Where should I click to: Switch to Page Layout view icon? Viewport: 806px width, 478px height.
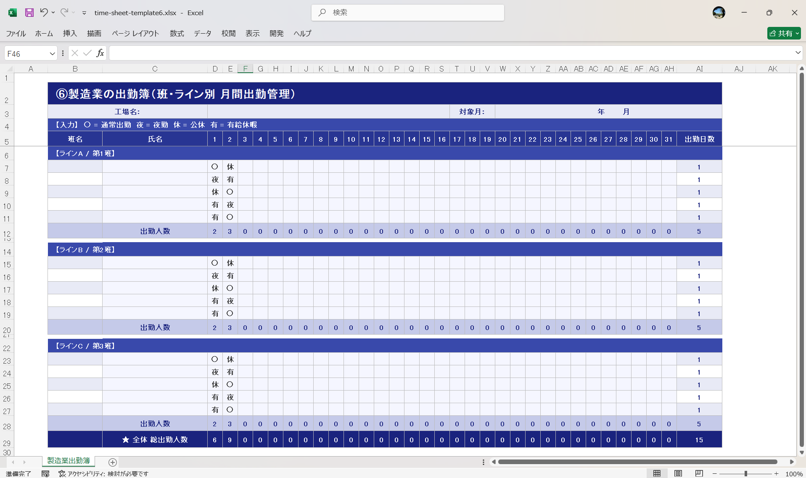(678, 474)
